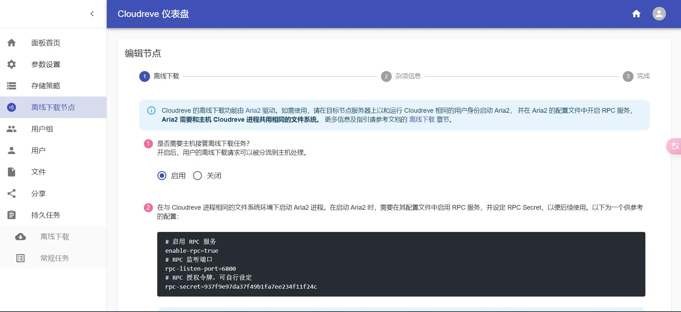Click the 持久任务 clipboard icon
This screenshot has width=681, height=312.
point(12,215)
